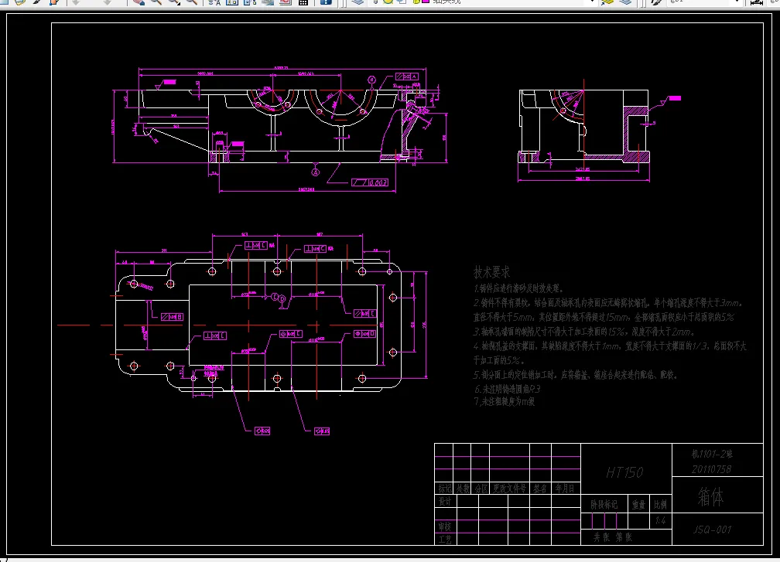Select the 0.003 flatness tolerance frame

click(370, 183)
